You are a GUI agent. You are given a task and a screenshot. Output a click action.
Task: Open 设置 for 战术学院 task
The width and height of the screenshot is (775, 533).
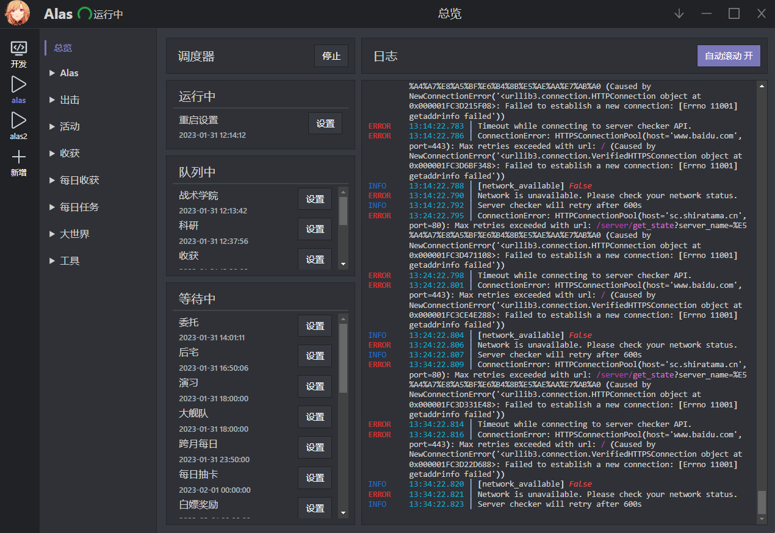pyautogui.click(x=315, y=199)
